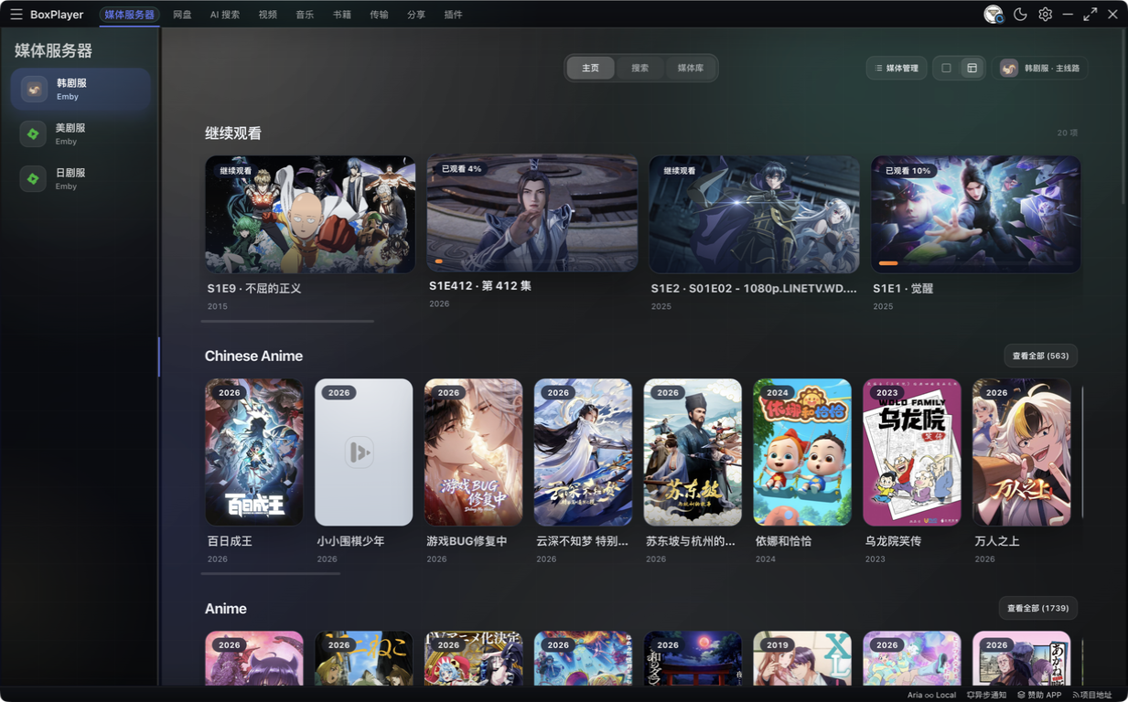
Task: Open the 乌龙院笑传 poster
Action: 912,452
